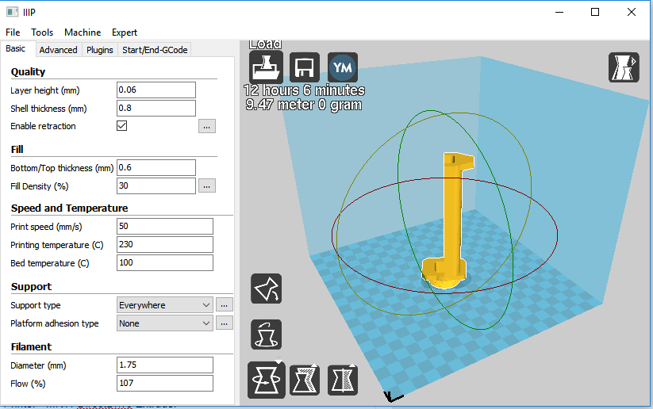Click the Print speed input field
Screen dimensions: 653x409
pyautogui.click(x=165, y=227)
